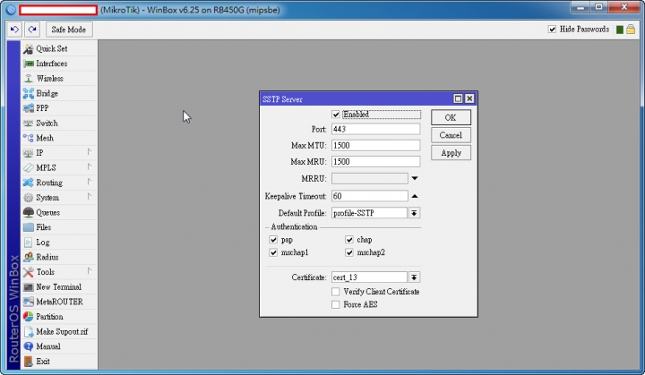Open the MetaROUTER icon
Screen dimensions: 645x375
click(x=29, y=302)
